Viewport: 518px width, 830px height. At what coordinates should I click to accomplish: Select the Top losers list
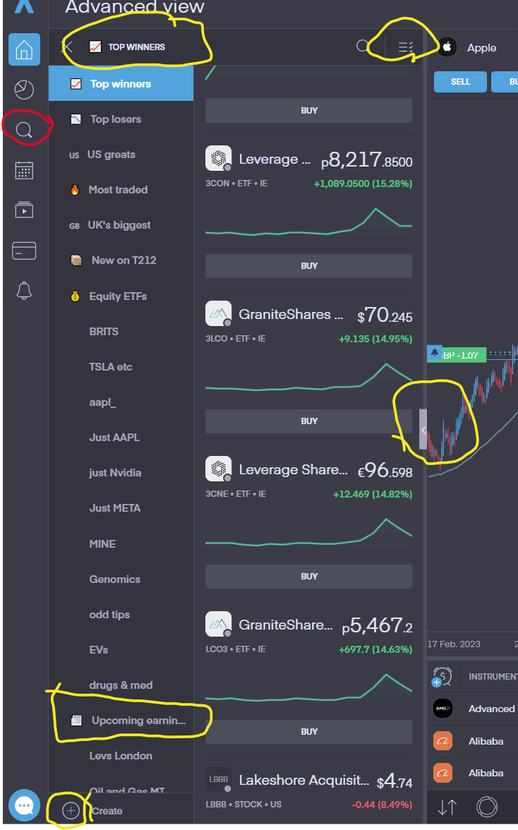click(115, 119)
